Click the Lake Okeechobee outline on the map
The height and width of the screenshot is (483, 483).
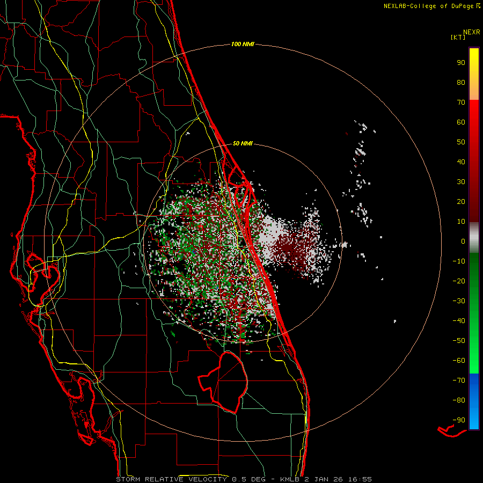[x=223, y=382]
